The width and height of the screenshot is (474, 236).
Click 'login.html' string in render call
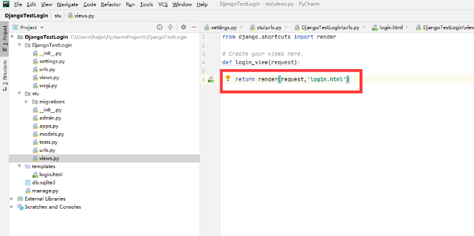coord(327,79)
